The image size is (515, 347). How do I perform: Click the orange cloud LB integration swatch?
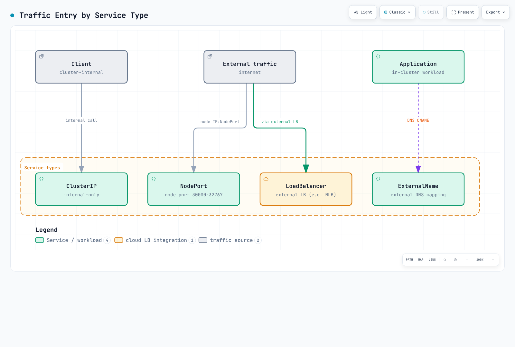(x=119, y=240)
